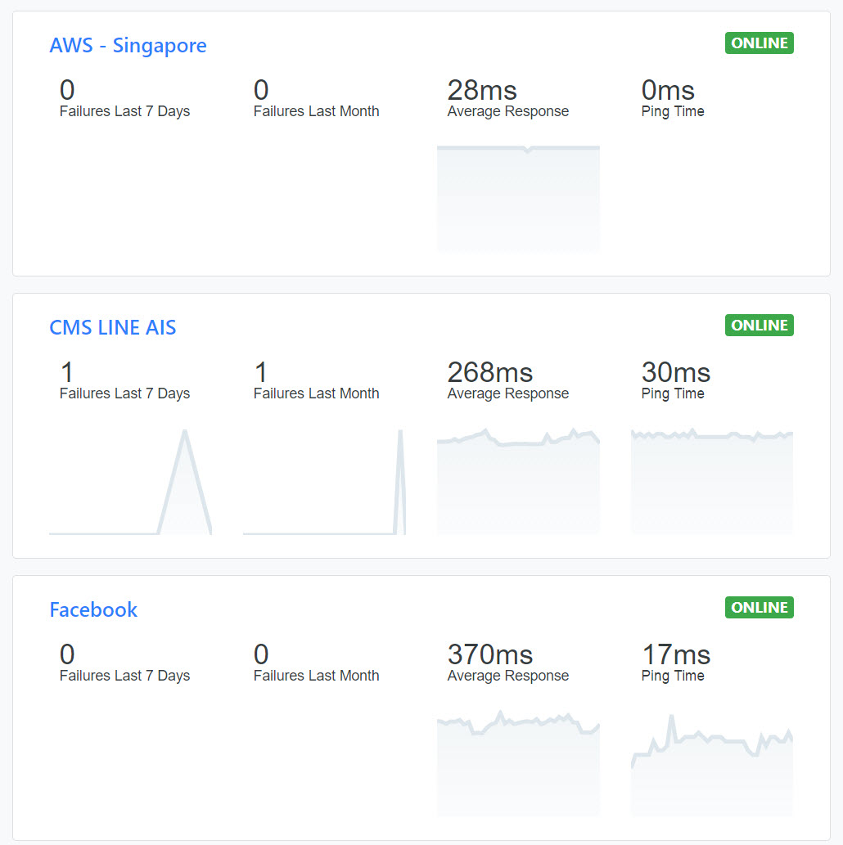Click CMS LINE AIS 'Ping Time' label

[673, 393]
